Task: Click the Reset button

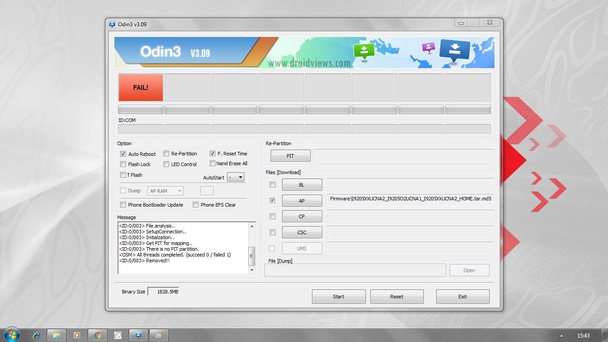Action: [397, 297]
